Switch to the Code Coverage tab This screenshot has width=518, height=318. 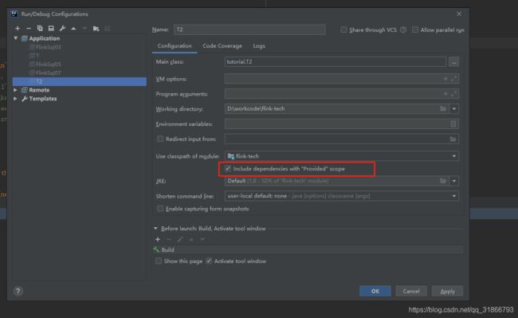(x=222, y=46)
